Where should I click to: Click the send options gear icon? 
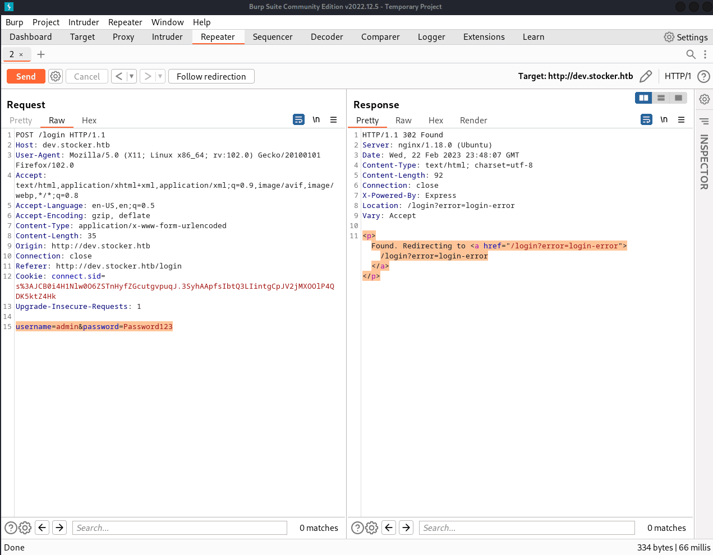click(56, 76)
